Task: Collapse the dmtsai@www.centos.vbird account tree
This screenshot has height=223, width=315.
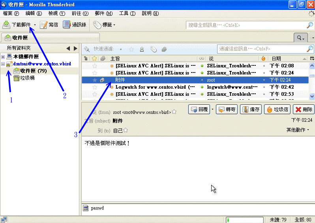Action: click(3, 64)
